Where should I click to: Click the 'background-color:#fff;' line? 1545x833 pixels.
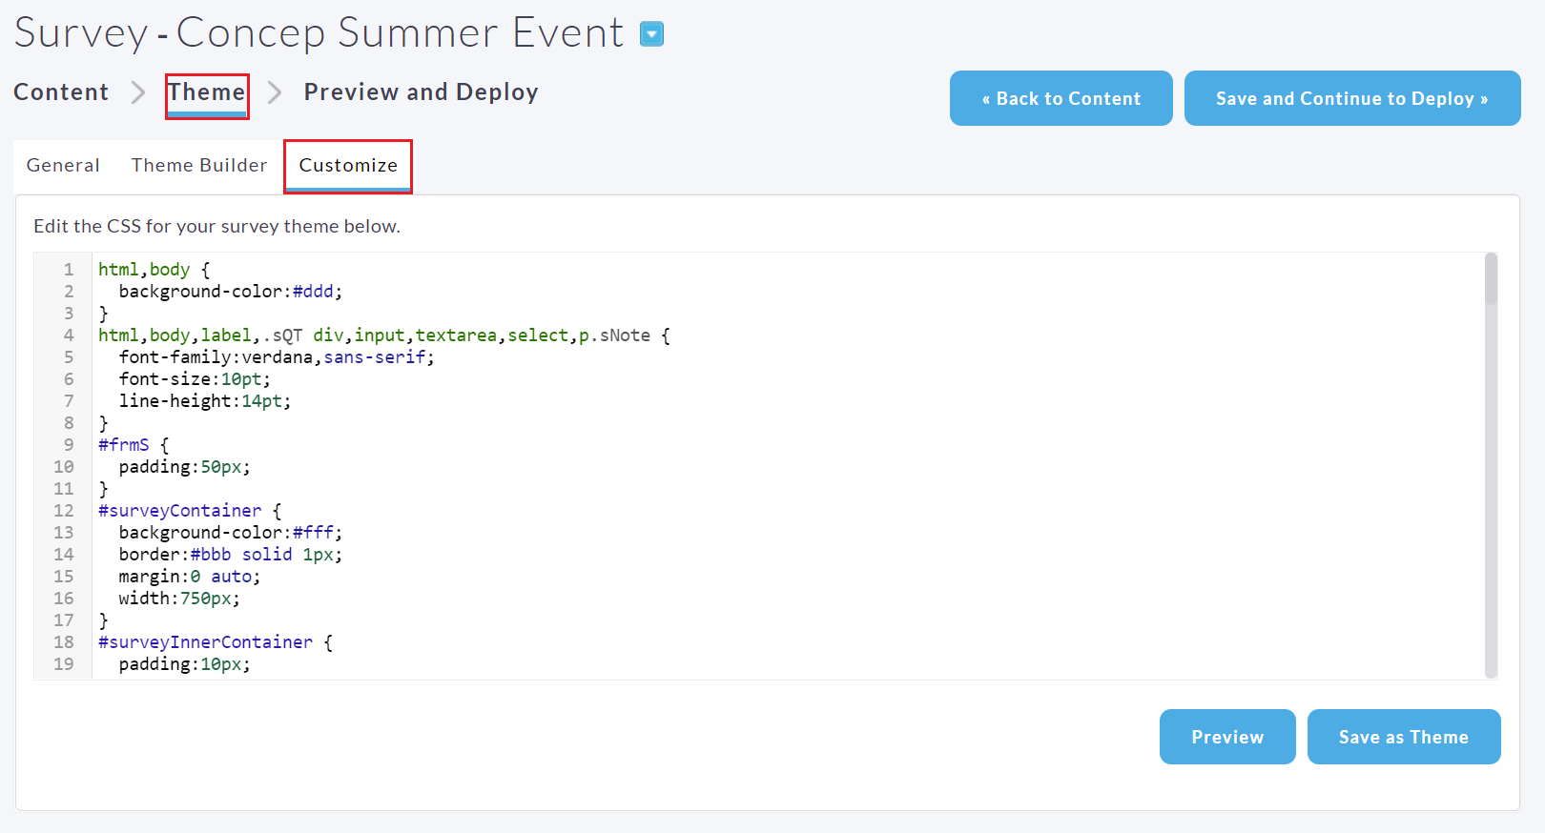[x=230, y=533]
